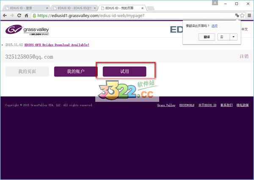254x180 pixels.
Task: Reload the page with the refresh icon
Action: (x=19, y=16)
